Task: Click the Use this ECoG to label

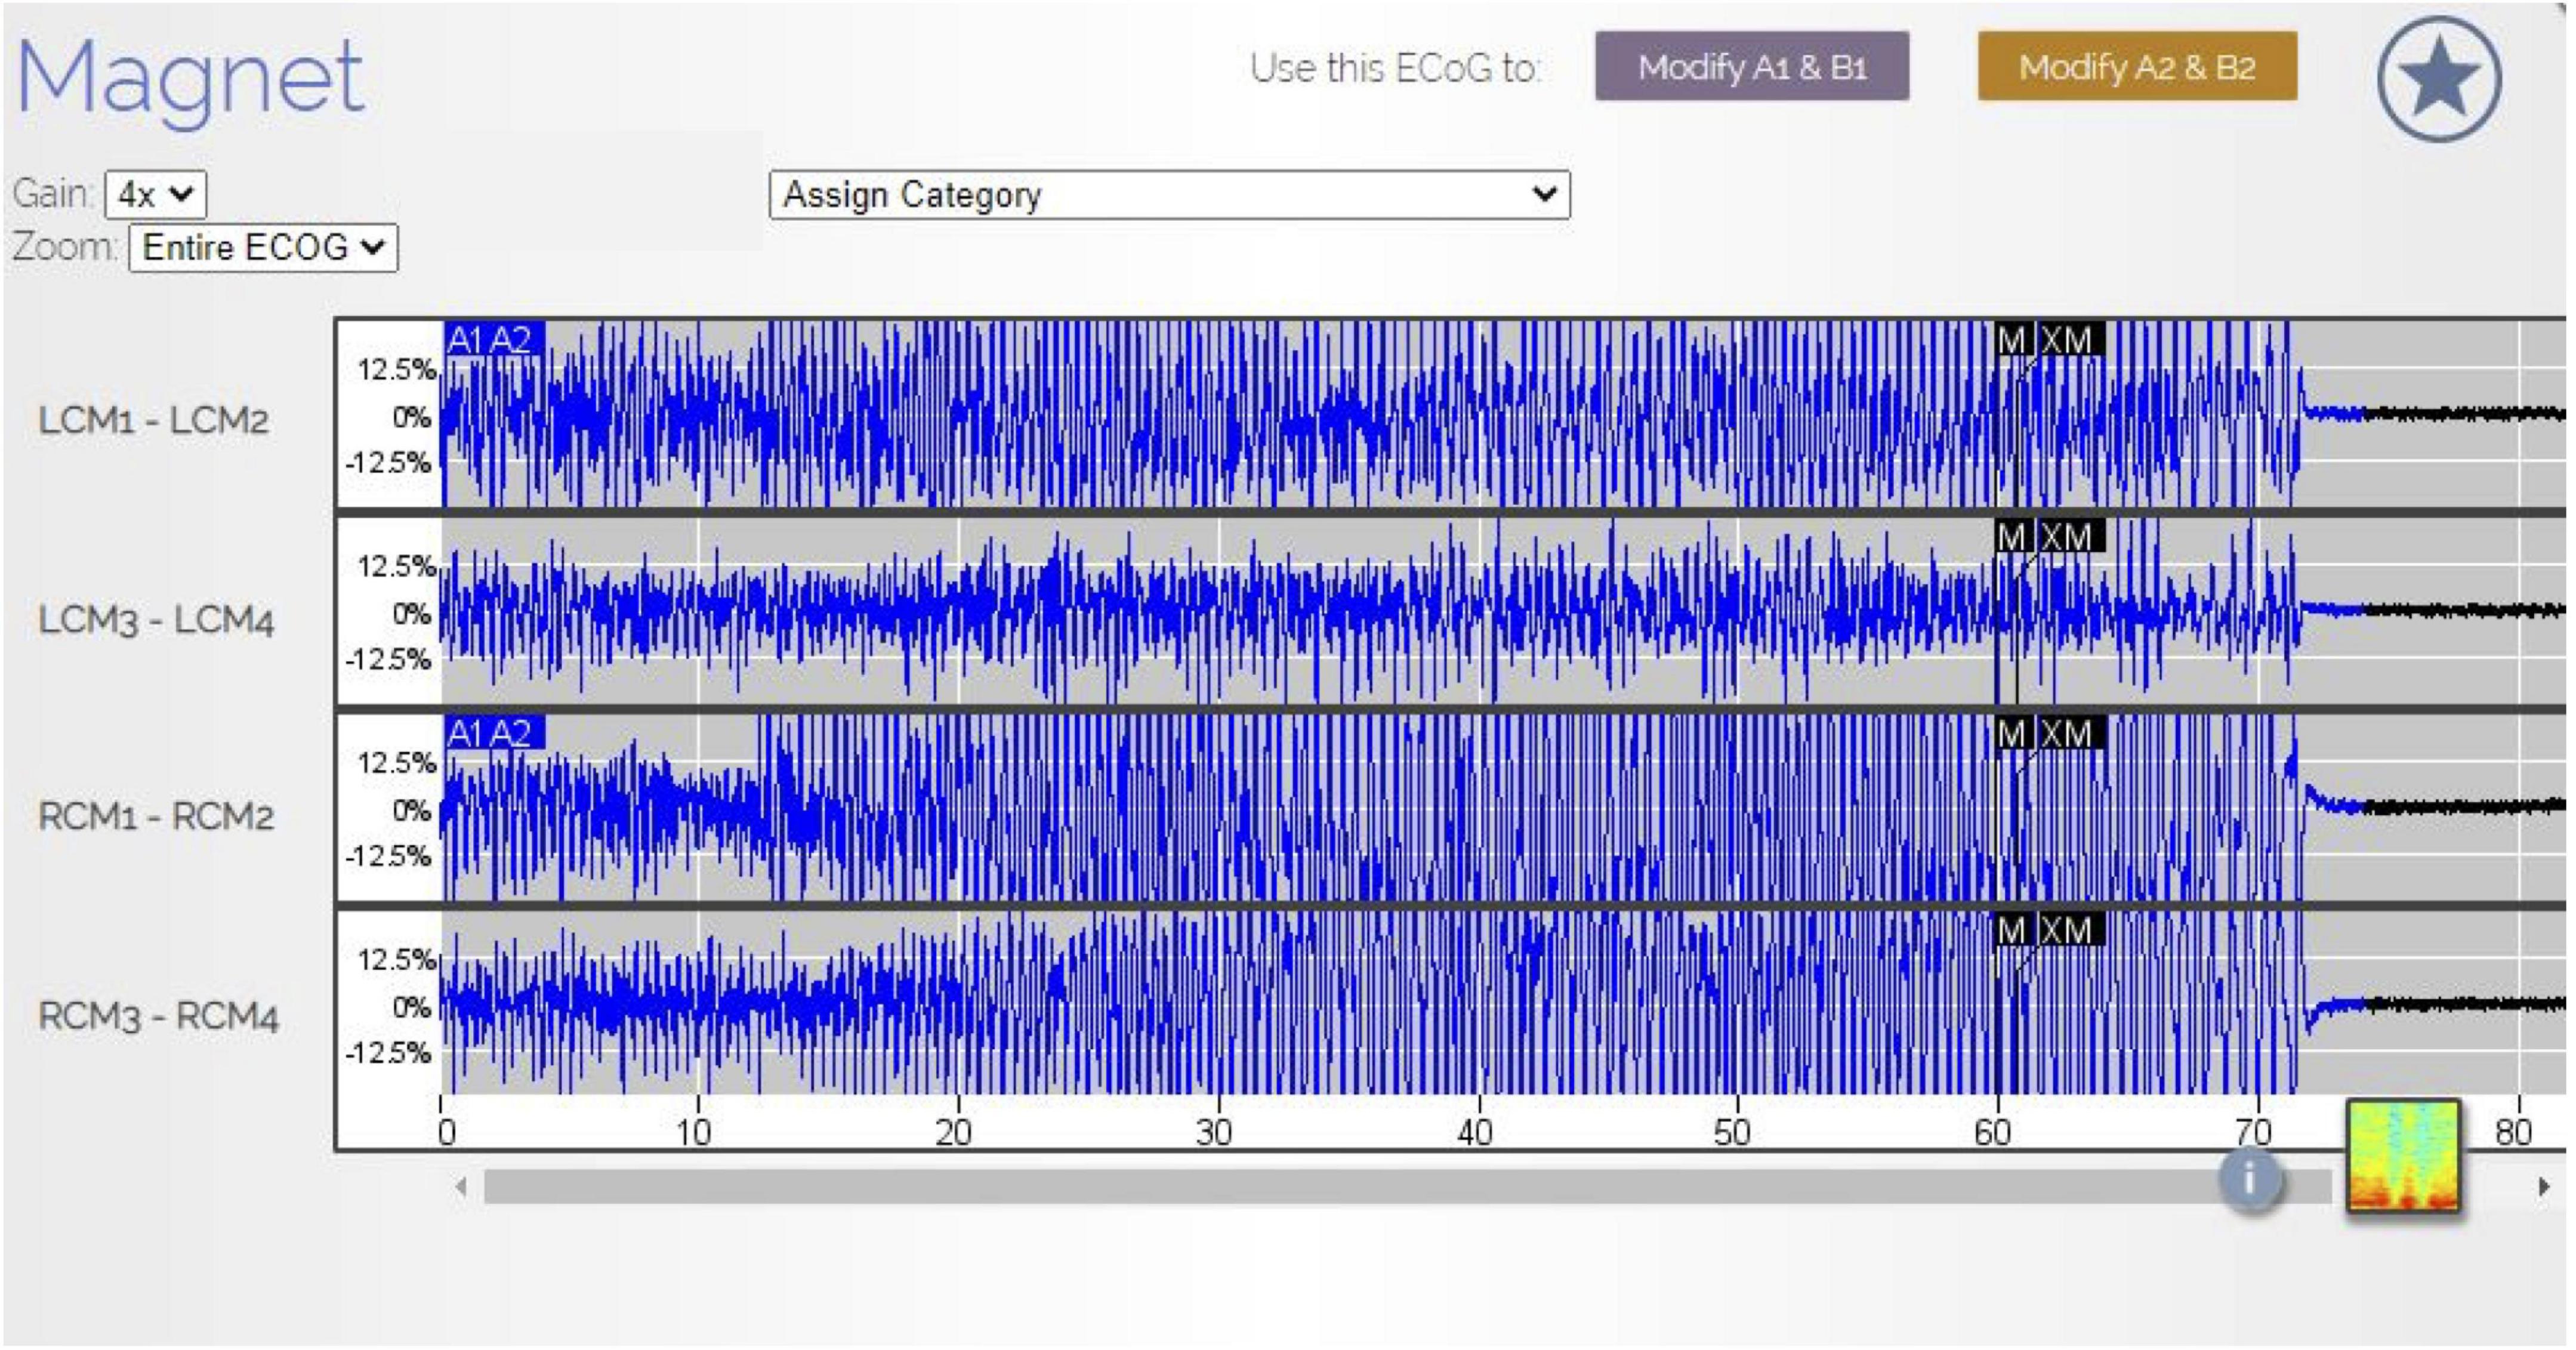Action: click(1395, 67)
